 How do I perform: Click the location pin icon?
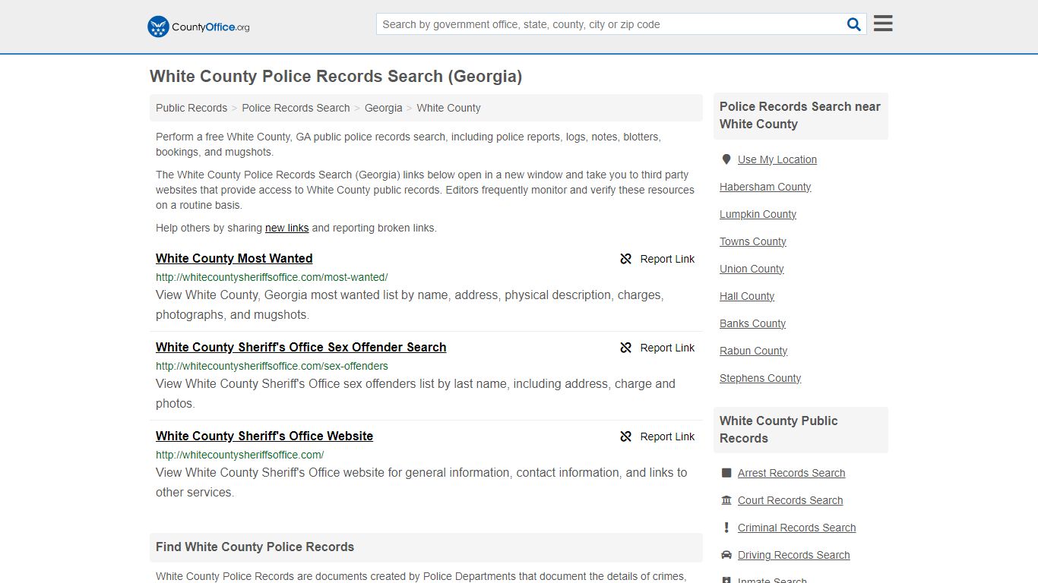click(726, 159)
